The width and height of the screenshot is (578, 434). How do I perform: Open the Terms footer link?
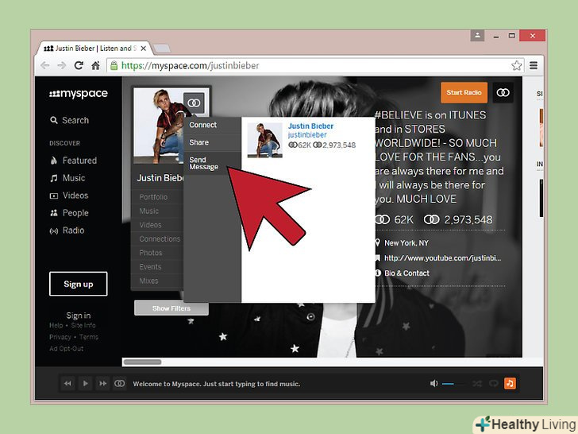coord(88,337)
